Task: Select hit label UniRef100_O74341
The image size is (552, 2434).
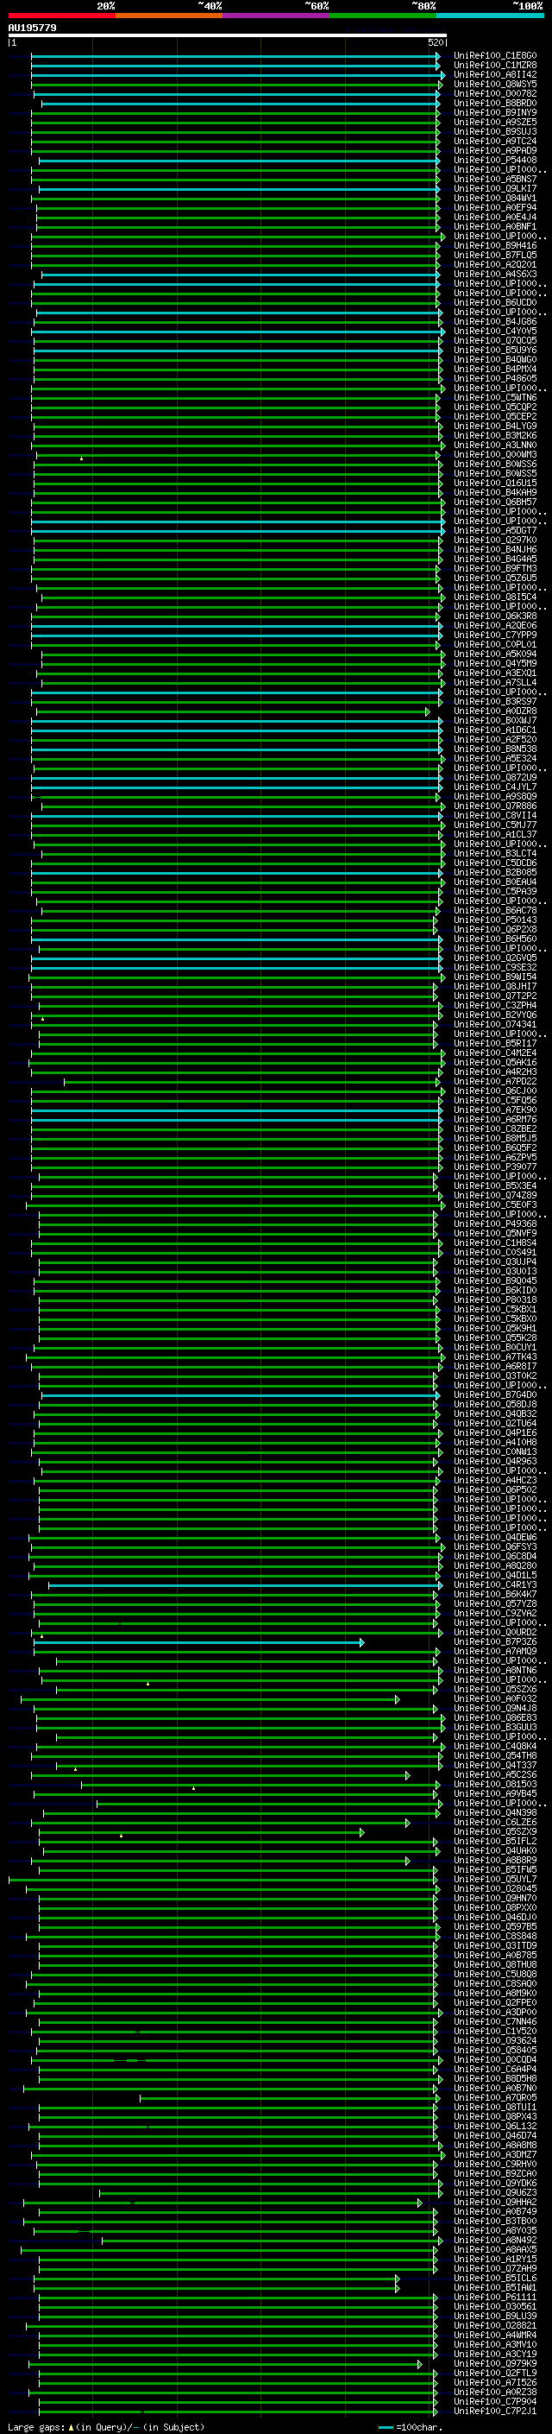Action: pos(494,1025)
